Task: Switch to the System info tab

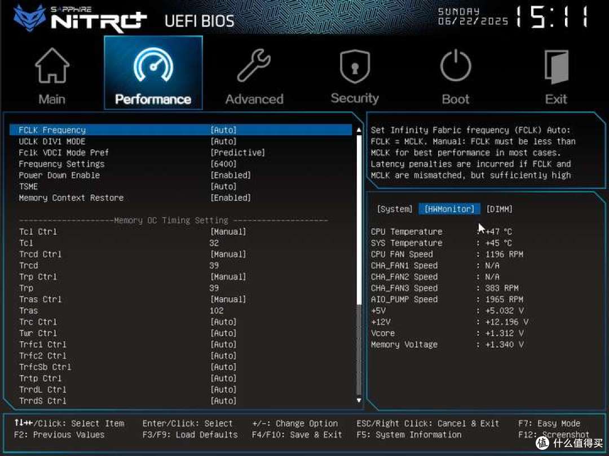Action: 395,209
